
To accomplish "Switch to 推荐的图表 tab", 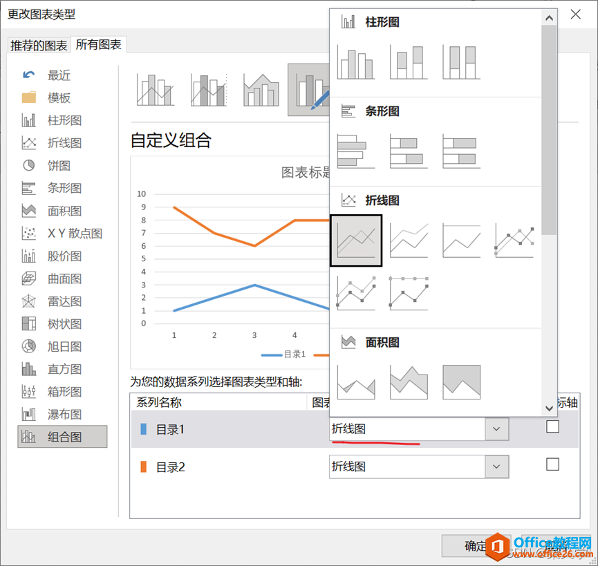I will [x=39, y=46].
